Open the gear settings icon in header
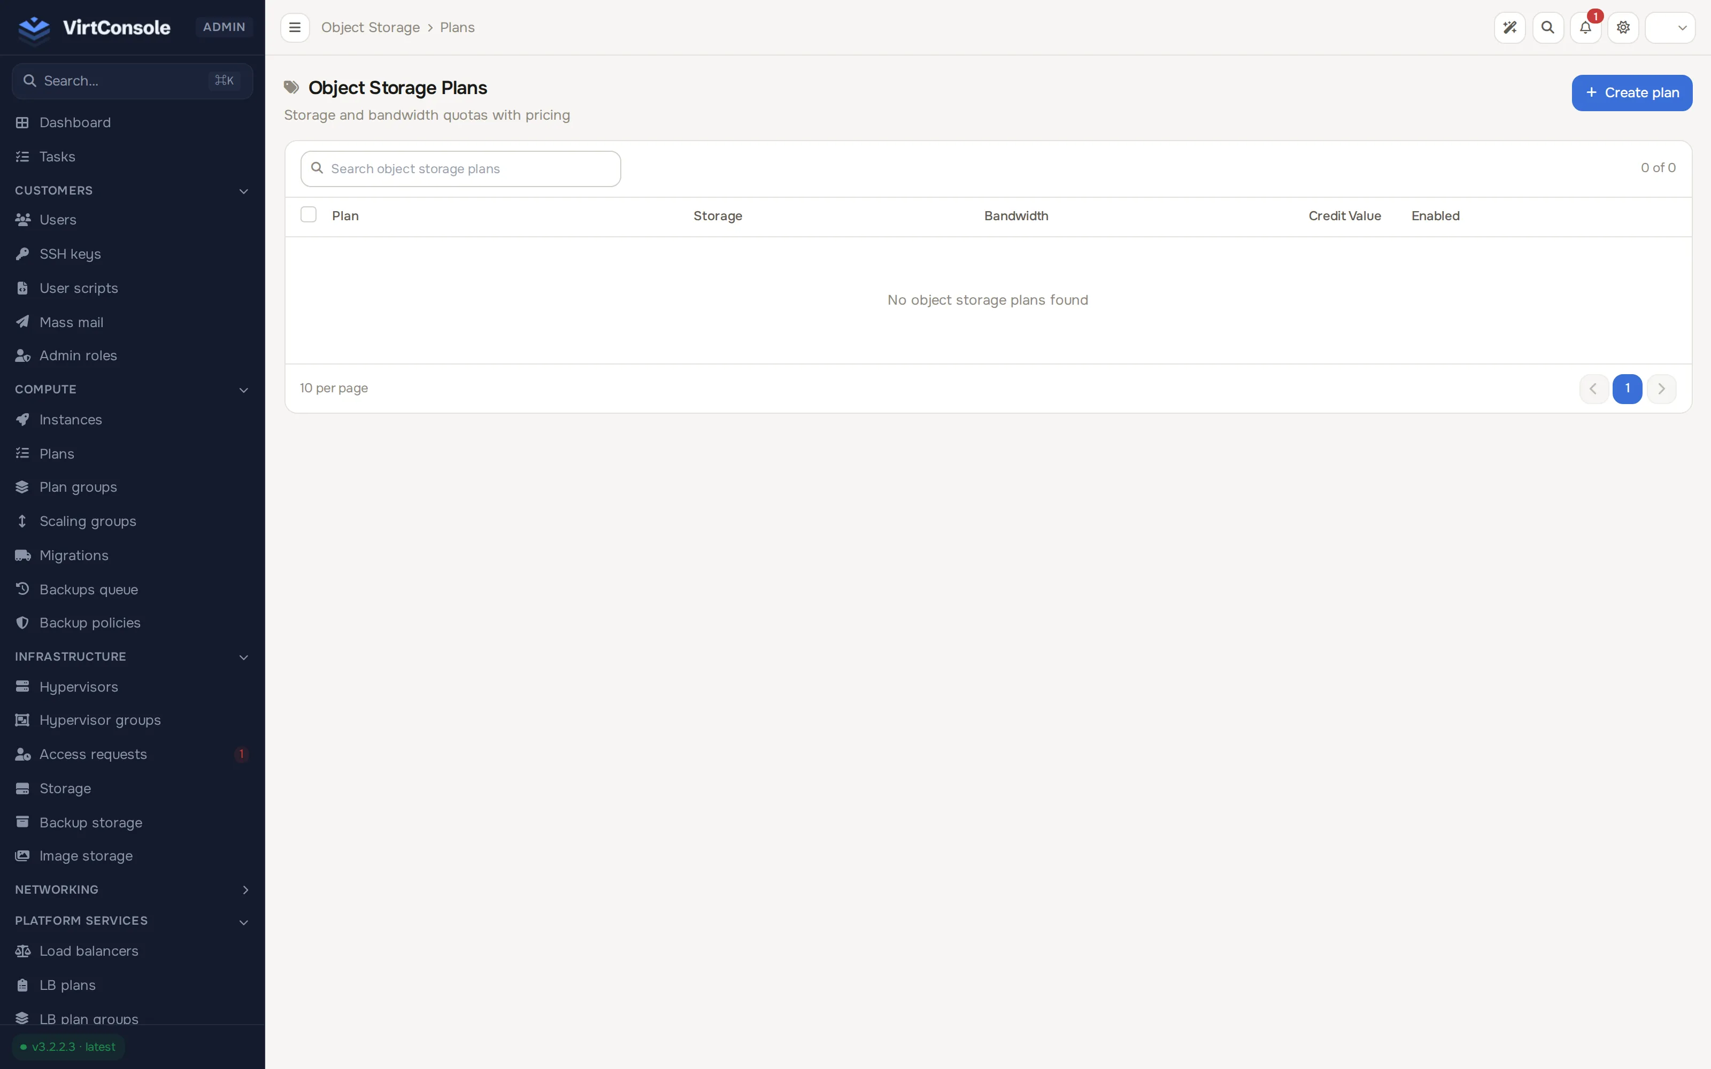This screenshot has height=1069, width=1711. point(1623,28)
